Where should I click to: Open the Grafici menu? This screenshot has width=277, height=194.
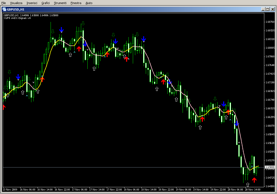pos(45,3)
